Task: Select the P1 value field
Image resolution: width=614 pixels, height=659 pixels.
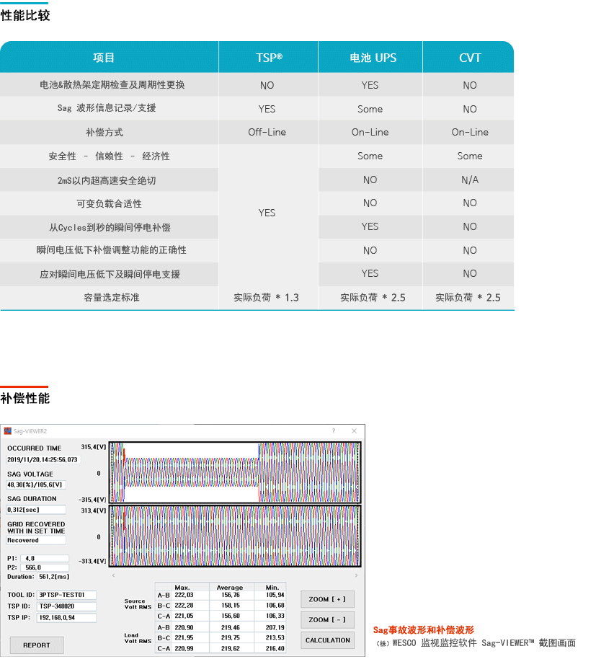Action: 45,558
